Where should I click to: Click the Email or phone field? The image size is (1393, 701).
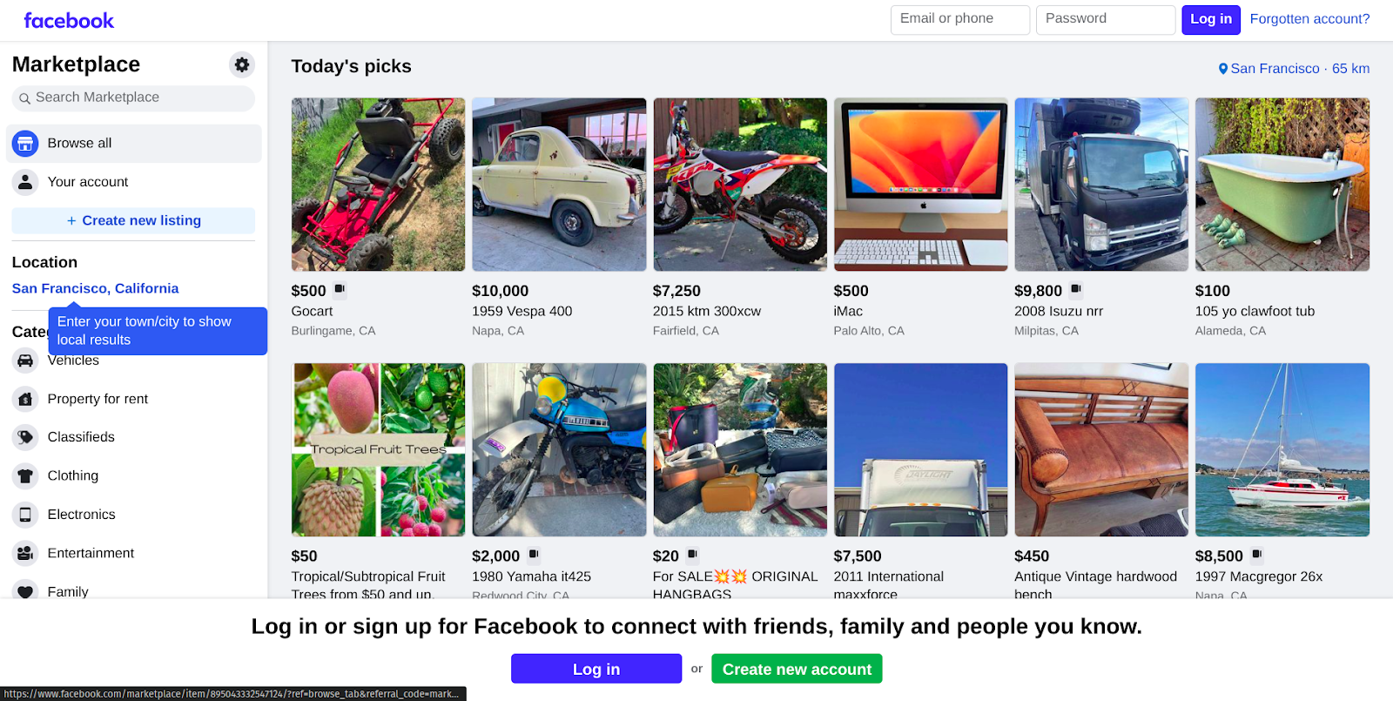pos(959,19)
